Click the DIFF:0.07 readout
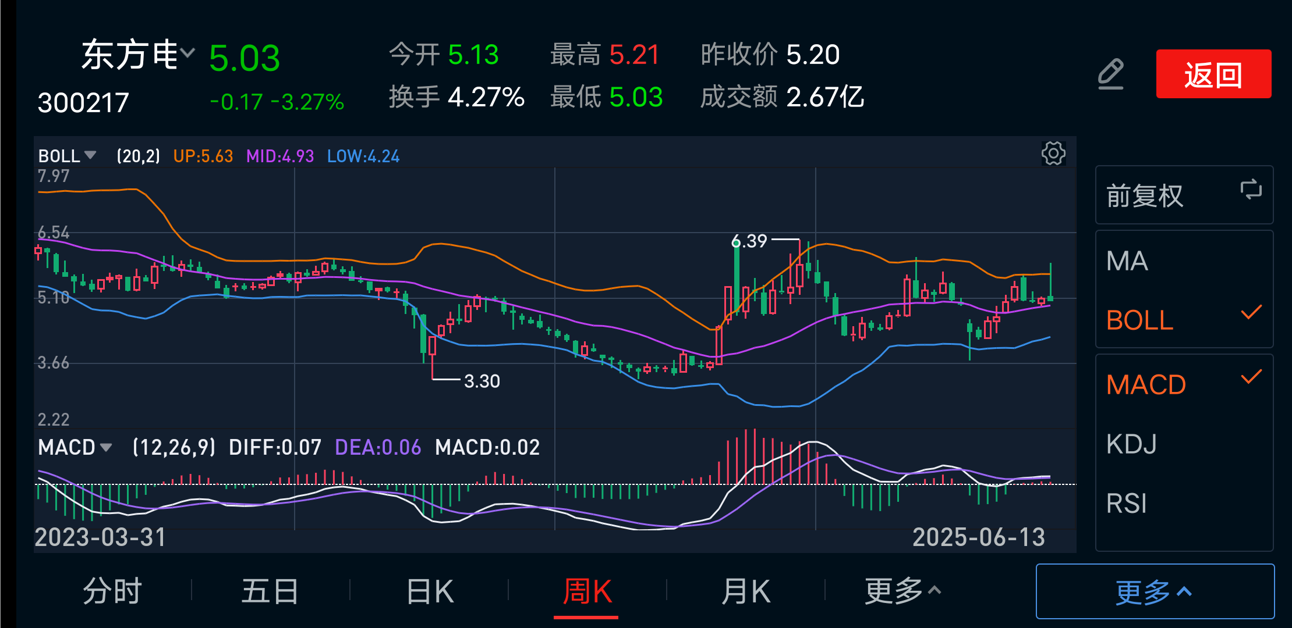1292x628 pixels. [275, 447]
